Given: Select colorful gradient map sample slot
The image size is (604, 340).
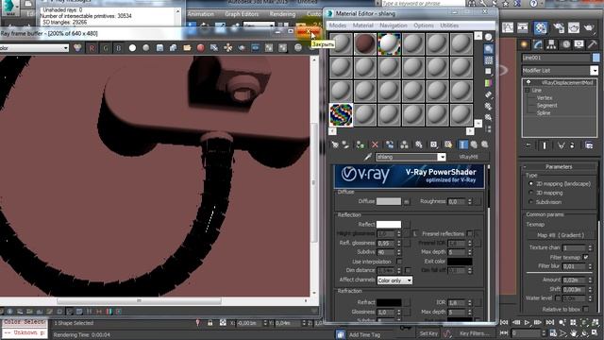Looking at the screenshot, I should [341, 115].
